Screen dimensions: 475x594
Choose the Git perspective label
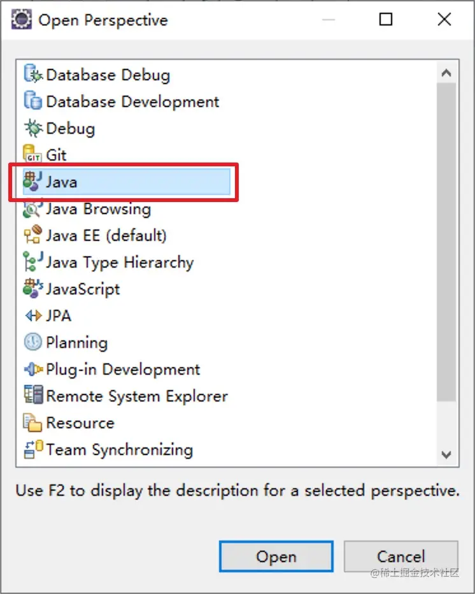pyautogui.click(x=57, y=155)
